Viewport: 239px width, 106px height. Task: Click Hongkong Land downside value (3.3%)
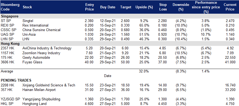(x=181, y=104)
